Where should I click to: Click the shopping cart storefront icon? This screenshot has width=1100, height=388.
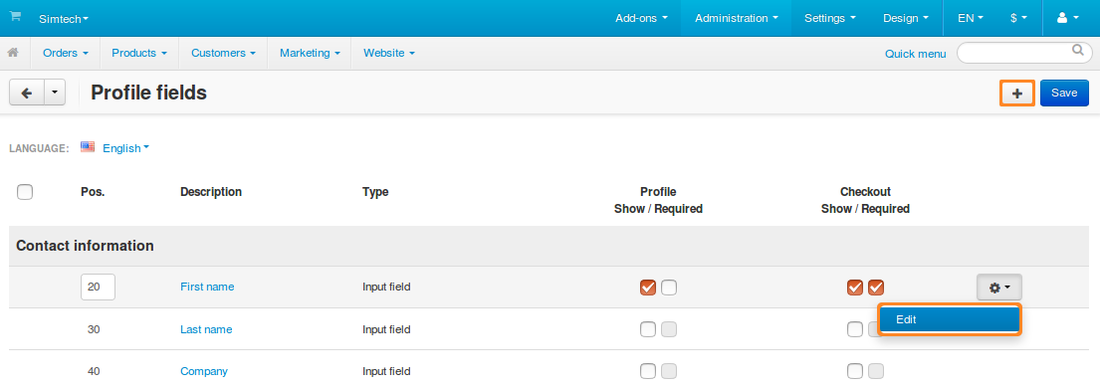click(x=15, y=17)
